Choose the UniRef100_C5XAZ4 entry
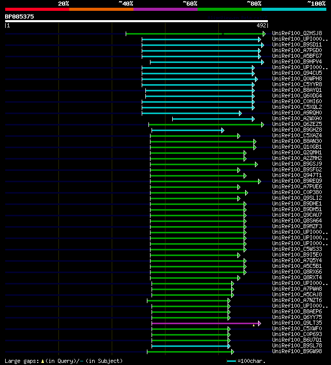This screenshot has height=365, width=331. pyautogui.click(x=297, y=135)
